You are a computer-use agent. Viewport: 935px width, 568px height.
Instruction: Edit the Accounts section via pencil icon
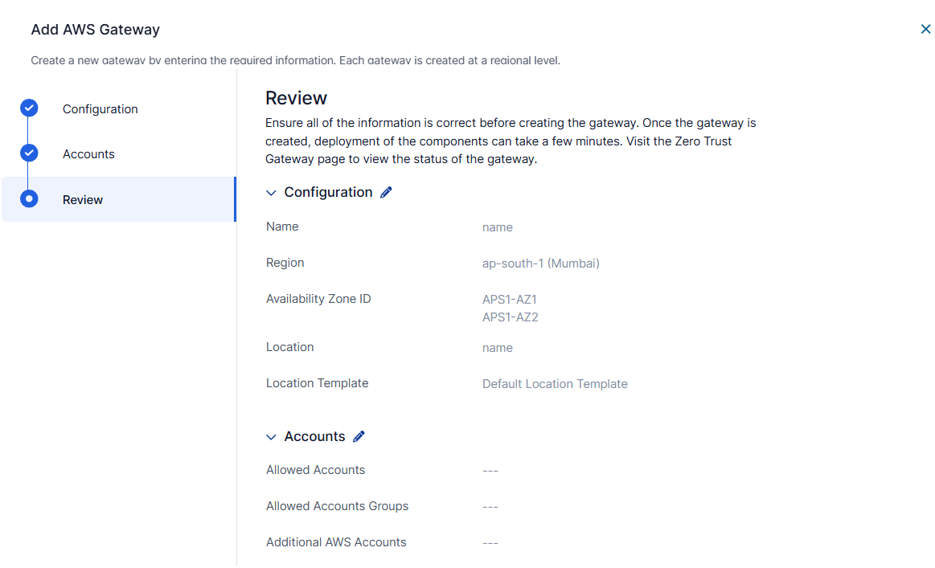(359, 436)
